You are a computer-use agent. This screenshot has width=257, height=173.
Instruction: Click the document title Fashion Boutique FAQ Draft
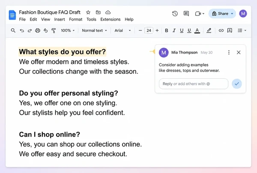pyautogui.click(x=50, y=12)
